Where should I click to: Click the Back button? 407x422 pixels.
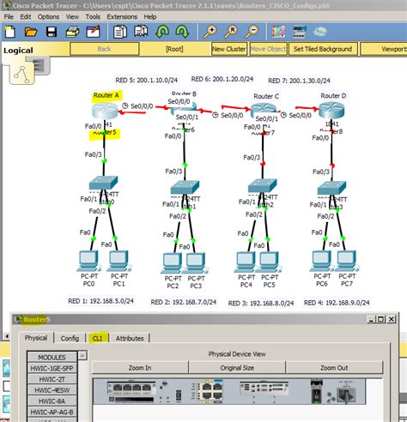pos(104,49)
